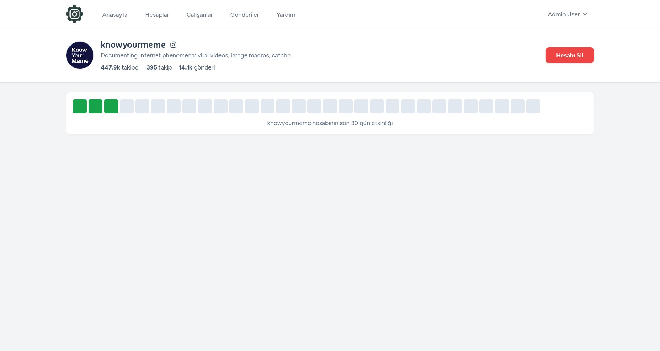Click the third green activity square
Viewport: 660px width, 351px height.
(111, 106)
